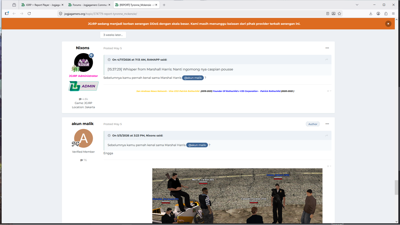The height and width of the screenshot is (225, 400).
Task: Click the small rank badge under Nixons avatar
Action: click(x=75, y=69)
